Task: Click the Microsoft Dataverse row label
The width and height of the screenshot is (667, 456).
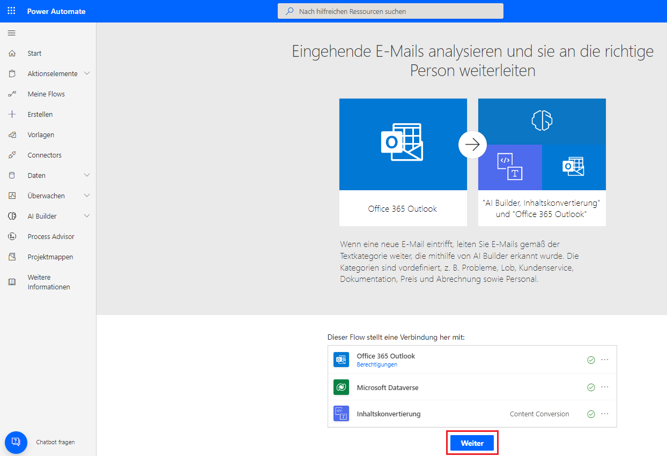Action: (388, 387)
